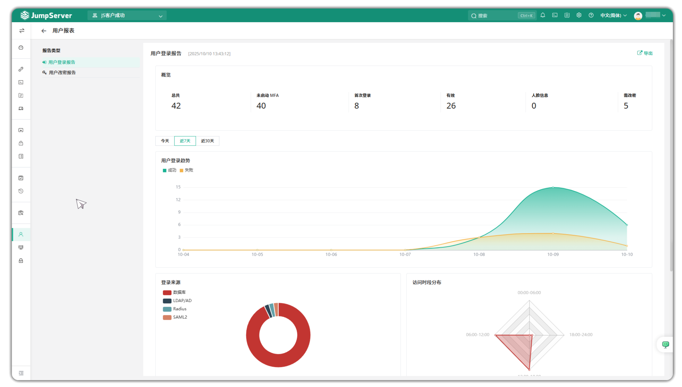682x387 pixels.
Task: Open the settings gear icon
Action: (x=579, y=15)
